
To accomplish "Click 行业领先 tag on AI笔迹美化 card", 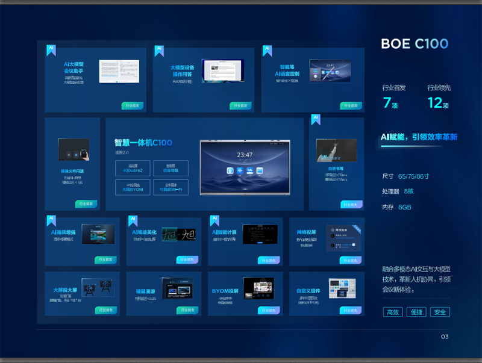I will 187,260.
